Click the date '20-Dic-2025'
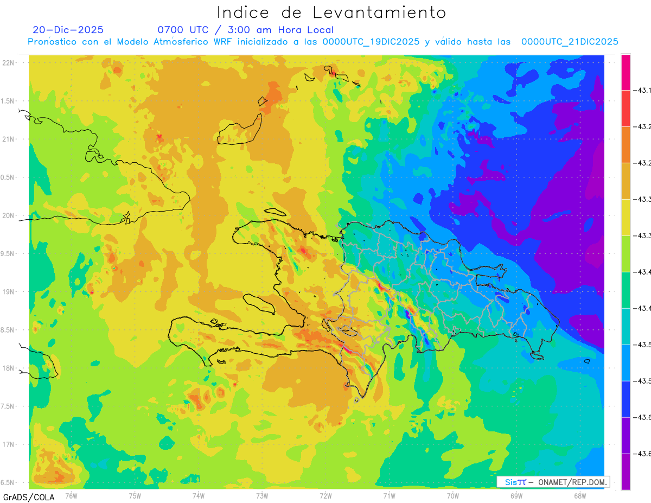 click(x=68, y=30)
